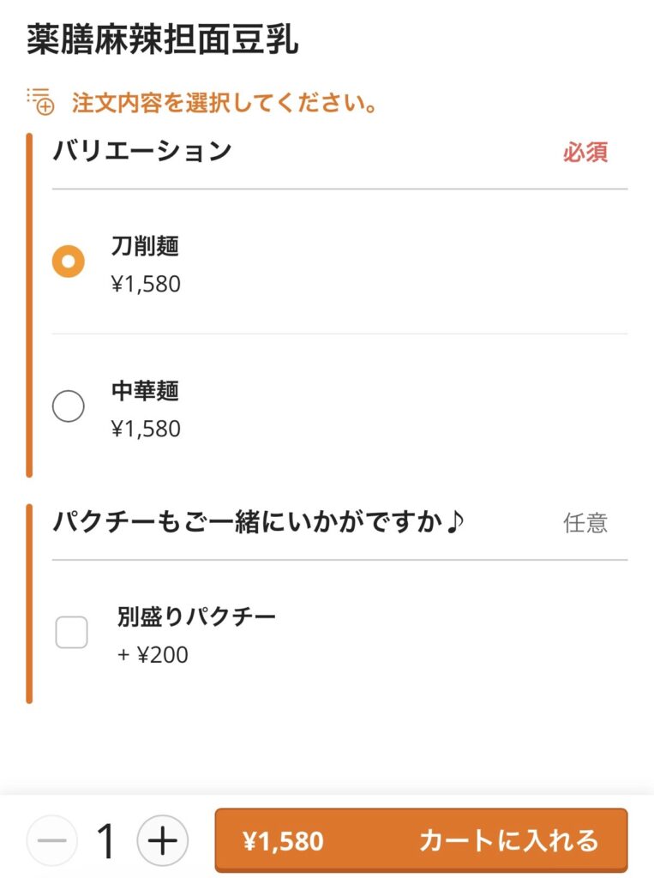
Task: Decrease quantity with the minus button
Action: click(51, 840)
